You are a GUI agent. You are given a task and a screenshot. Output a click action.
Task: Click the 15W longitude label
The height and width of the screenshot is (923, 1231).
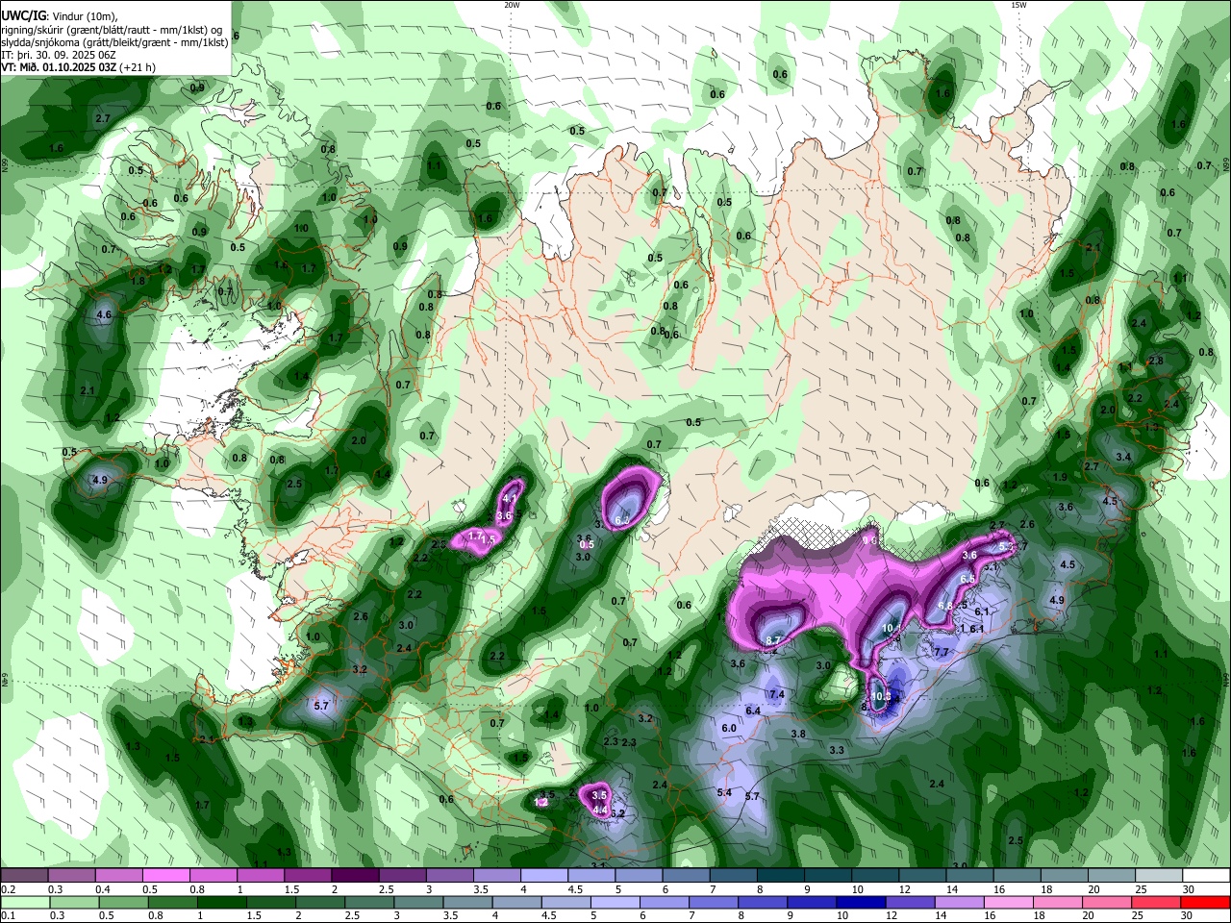(x=1018, y=5)
